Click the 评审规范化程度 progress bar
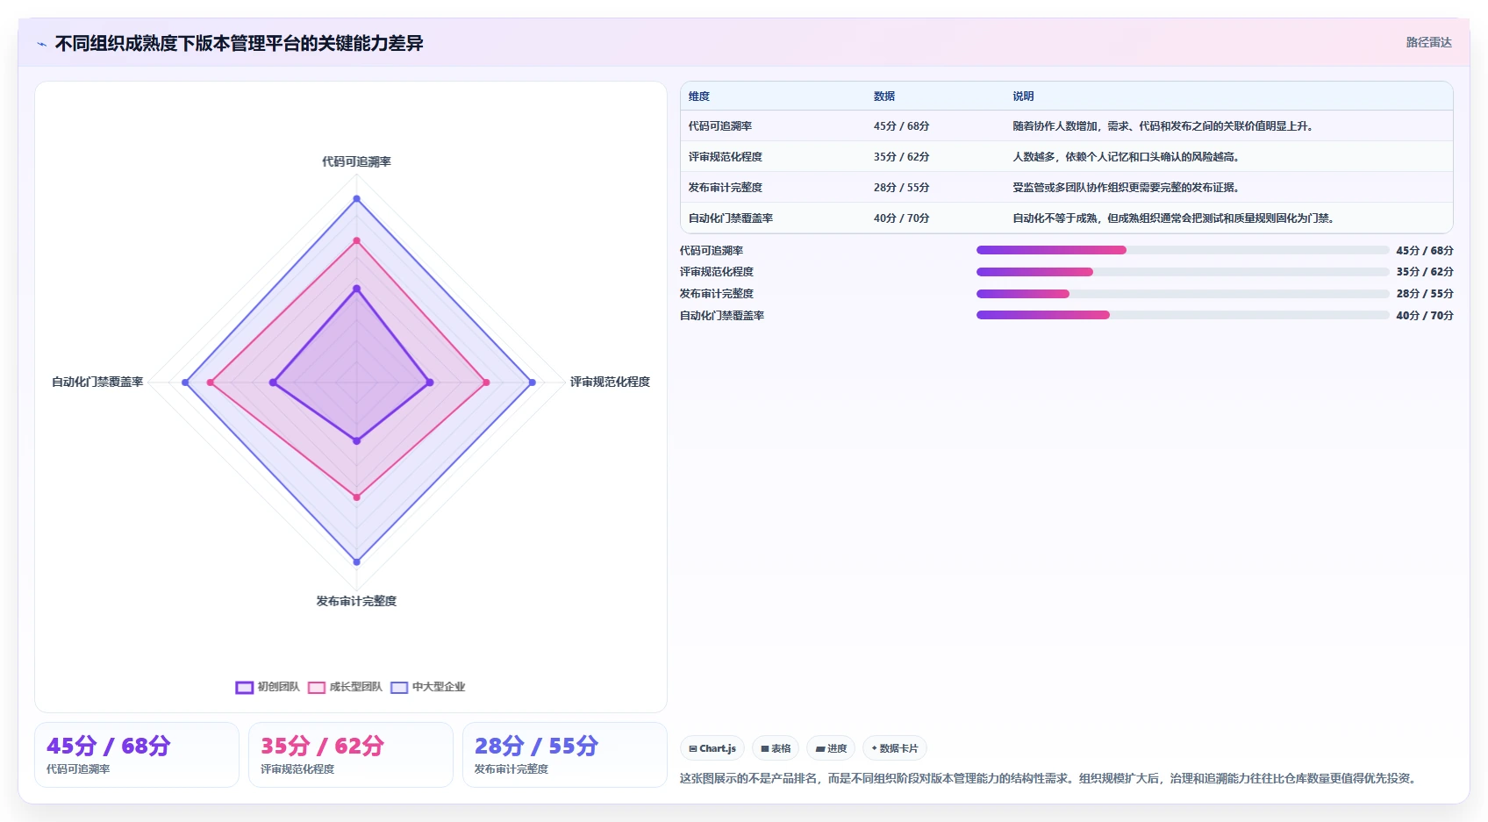 coord(1183,272)
